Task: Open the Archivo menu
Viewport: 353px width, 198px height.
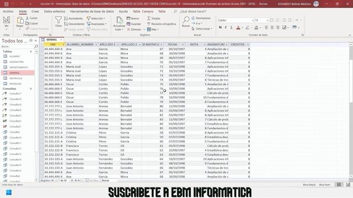Action: point(8,11)
